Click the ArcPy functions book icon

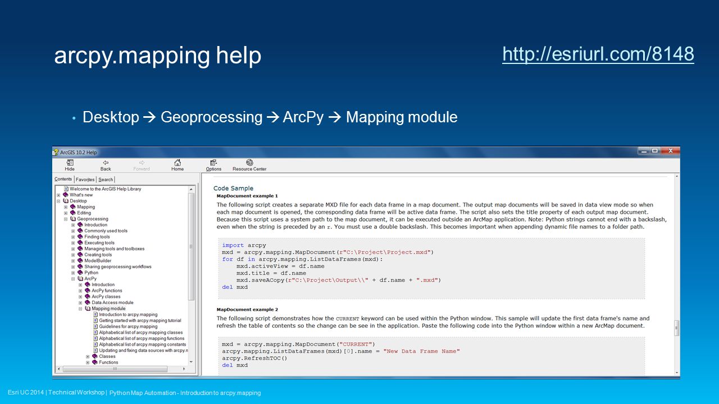click(88, 291)
